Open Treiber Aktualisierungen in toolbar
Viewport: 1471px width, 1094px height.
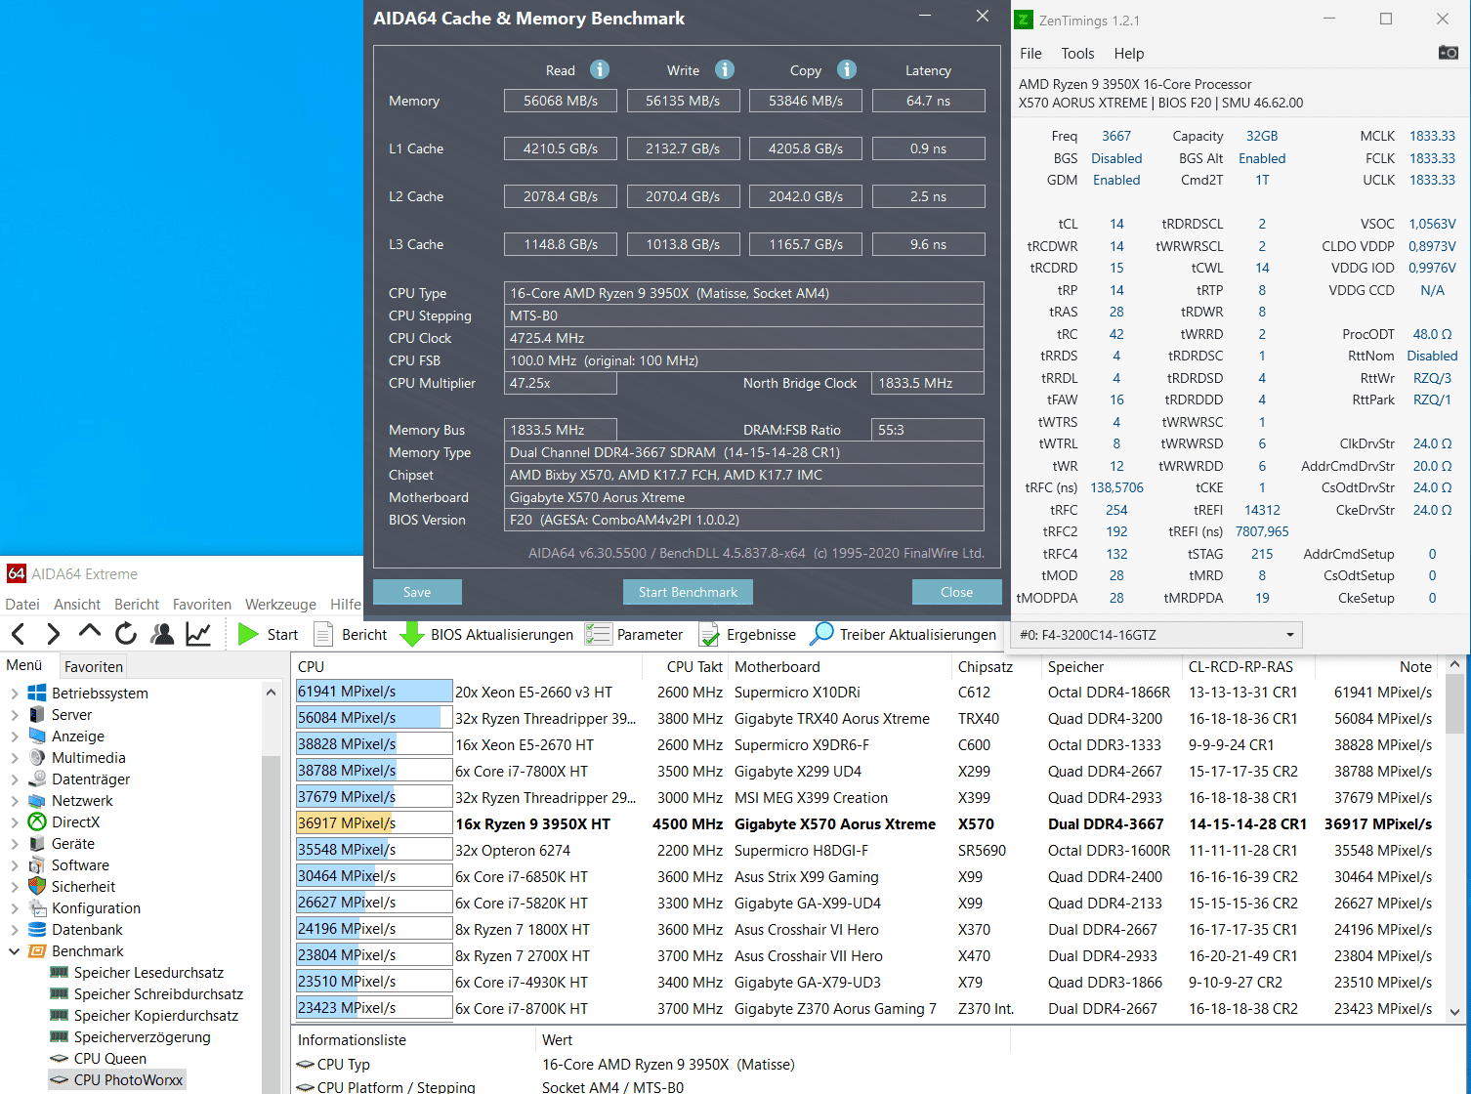[904, 635]
